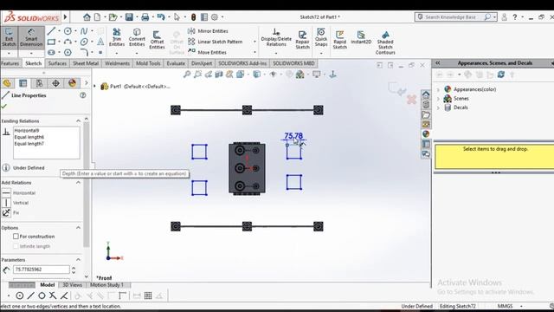
Task: Check the For construction checkbox
Action: [x=16, y=237]
